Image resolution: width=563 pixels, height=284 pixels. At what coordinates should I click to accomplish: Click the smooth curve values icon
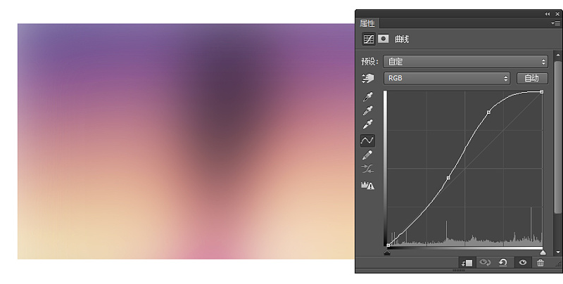[367, 169]
